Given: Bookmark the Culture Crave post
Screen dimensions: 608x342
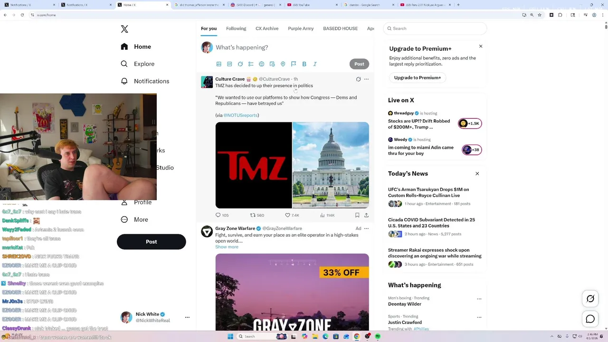Looking at the screenshot, I should tap(357, 215).
